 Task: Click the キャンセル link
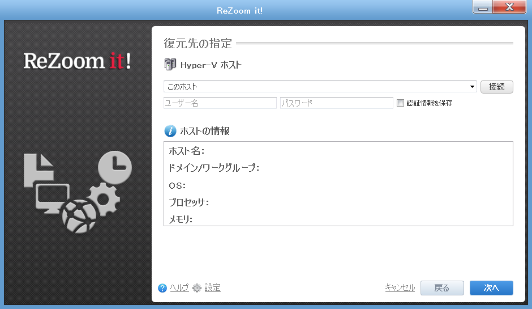click(x=400, y=288)
